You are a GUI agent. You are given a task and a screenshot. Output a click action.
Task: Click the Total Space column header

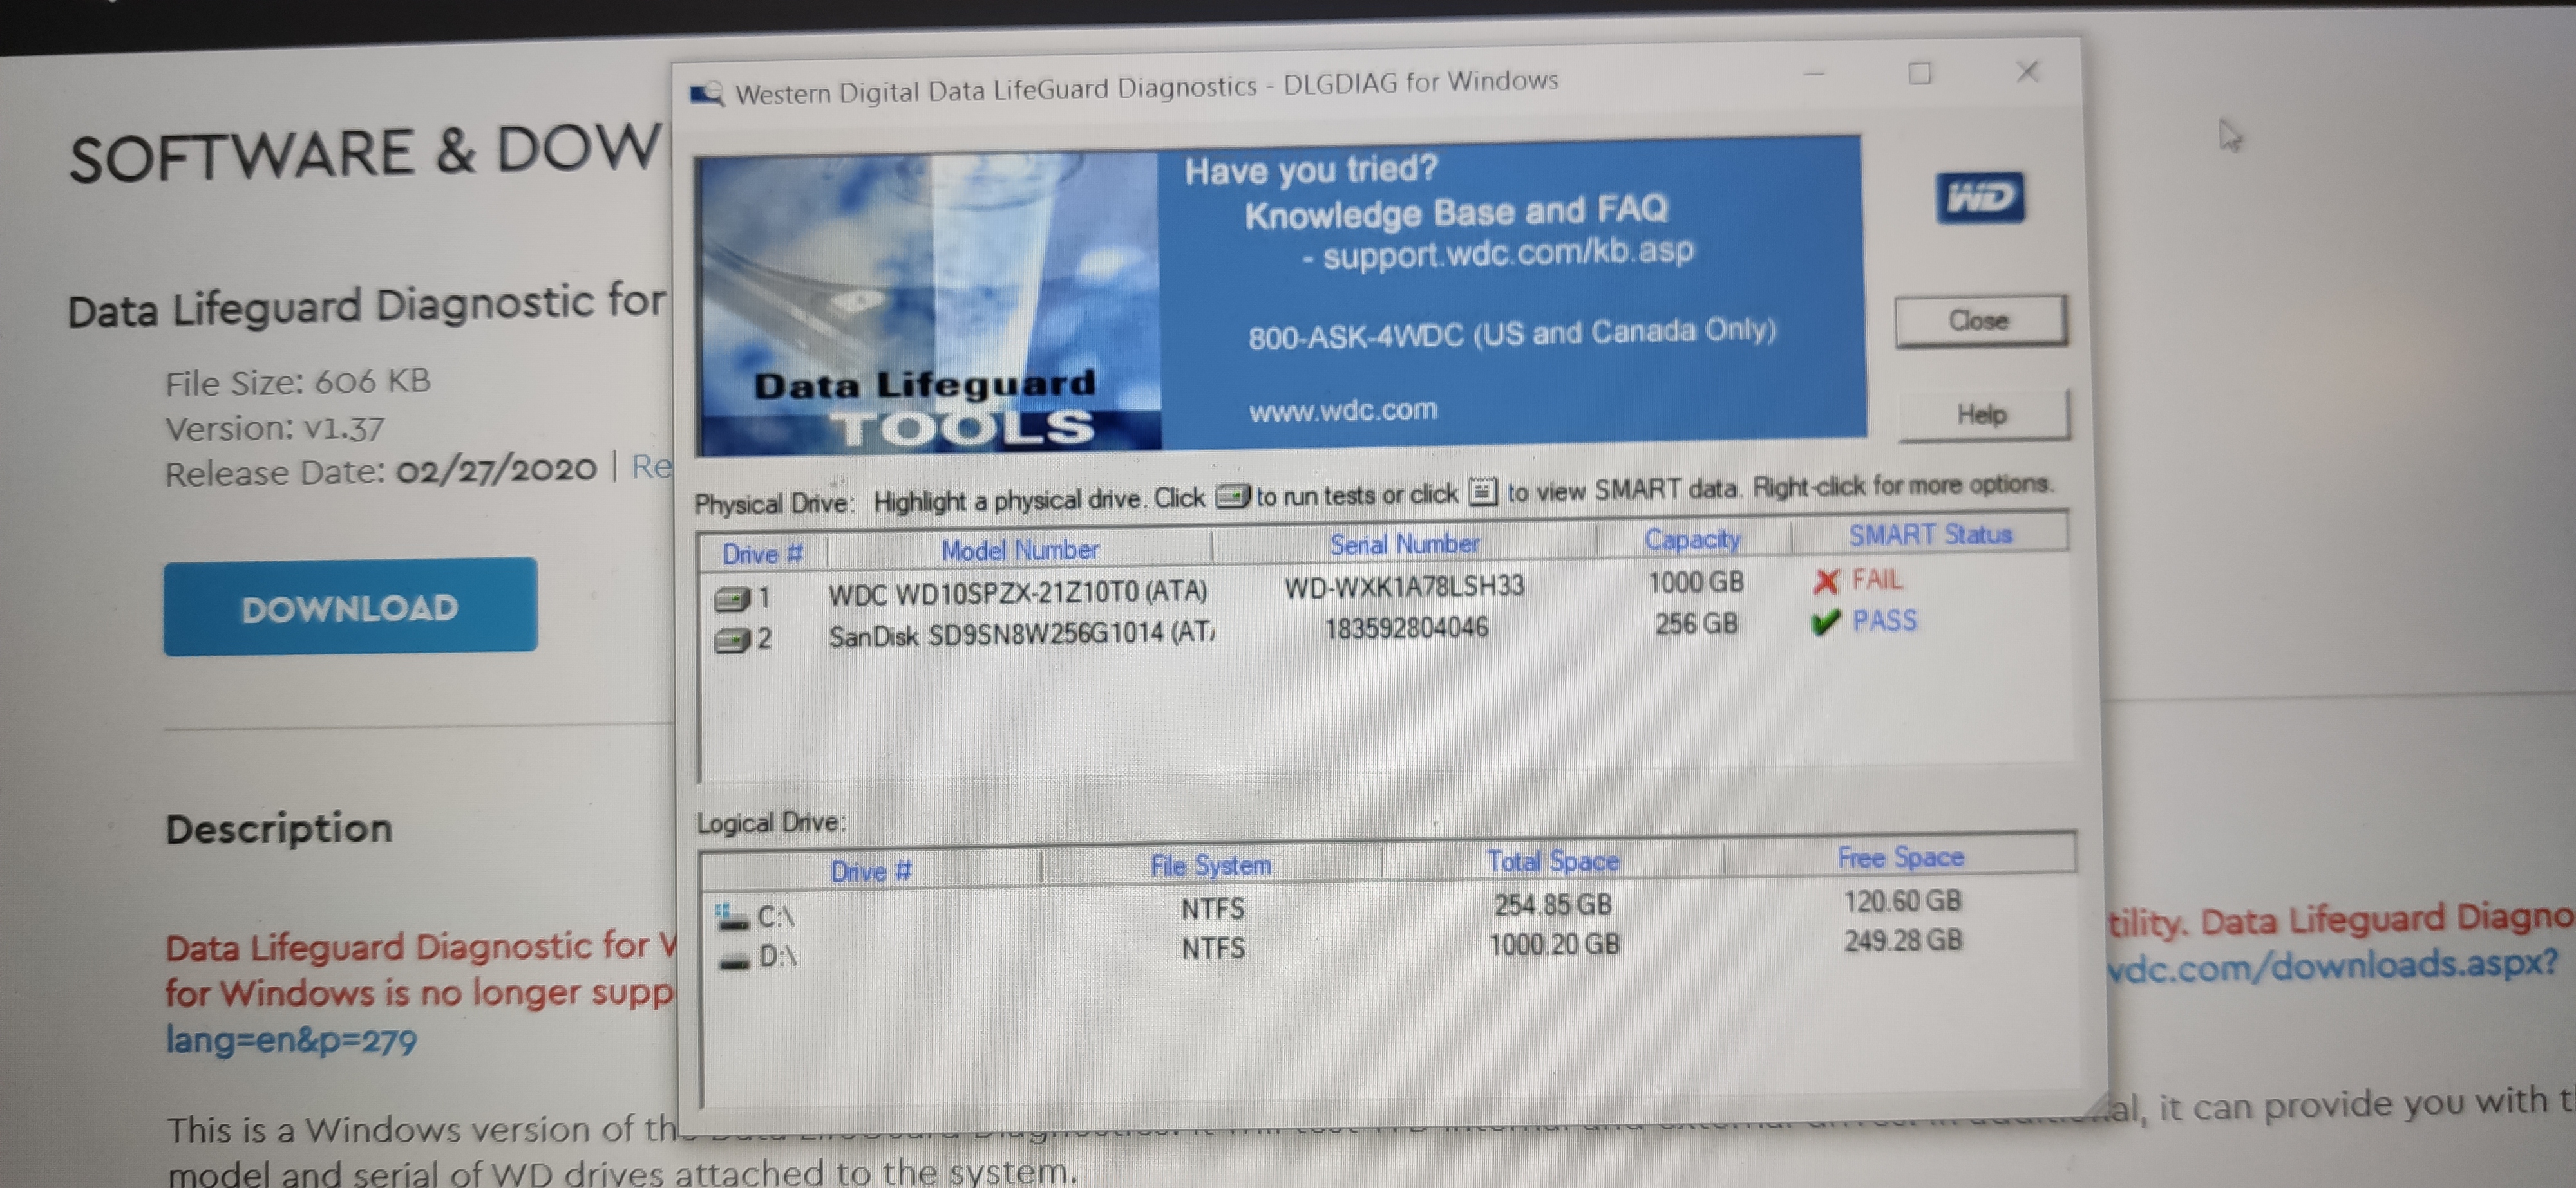[x=1552, y=861]
